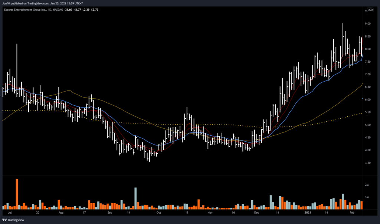The height and width of the screenshot is (224, 380).
Task: Click the Nov date label on time axis
Action: tap(210, 213)
